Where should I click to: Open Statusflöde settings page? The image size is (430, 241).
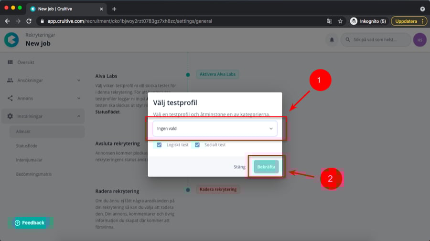point(27,146)
